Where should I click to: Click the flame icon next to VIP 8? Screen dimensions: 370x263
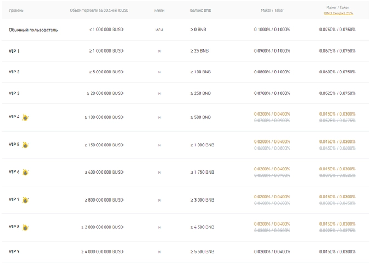coord(25,227)
